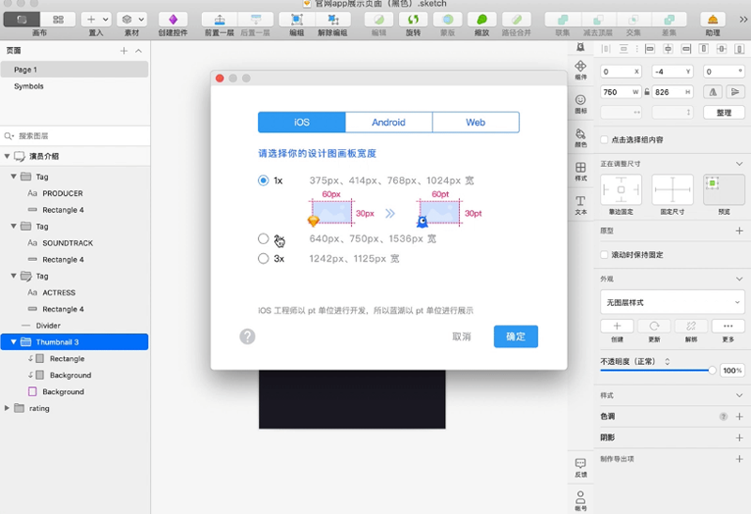Open the 无图层样式 layer style dropdown
Image resolution: width=751 pixels, height=514 pixels.
(x=672, y=302)
